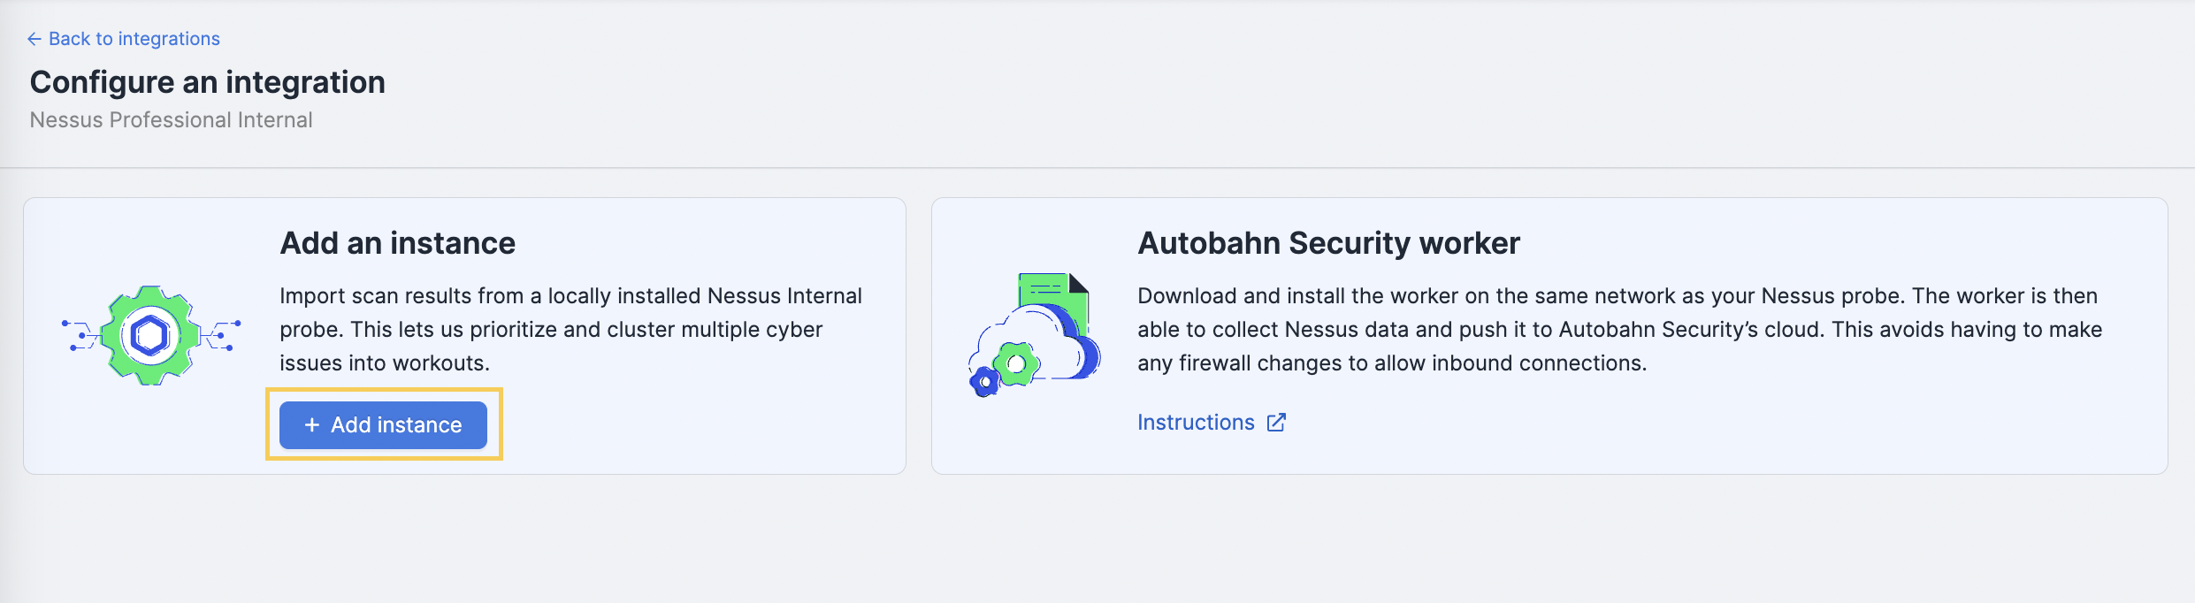Click the Nessus Professional Internal subtitle
Viewport: 2195px width, 603px height.
tap(172, 120)
